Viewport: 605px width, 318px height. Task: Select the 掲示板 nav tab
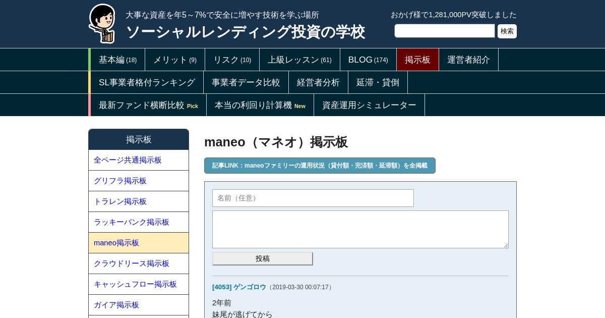[417, 60]
